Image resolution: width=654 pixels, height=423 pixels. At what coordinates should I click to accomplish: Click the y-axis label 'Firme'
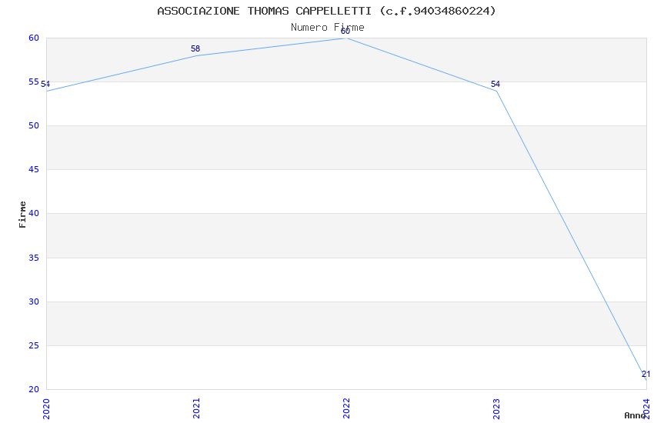coord(22,215)
